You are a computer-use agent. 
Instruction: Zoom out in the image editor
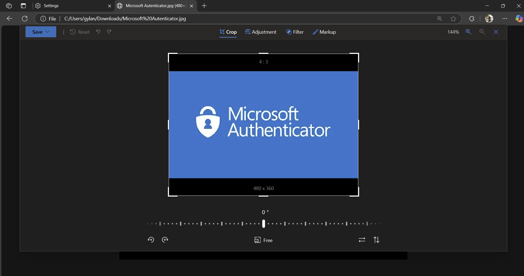pyautogui.click(x=482, y=32)
